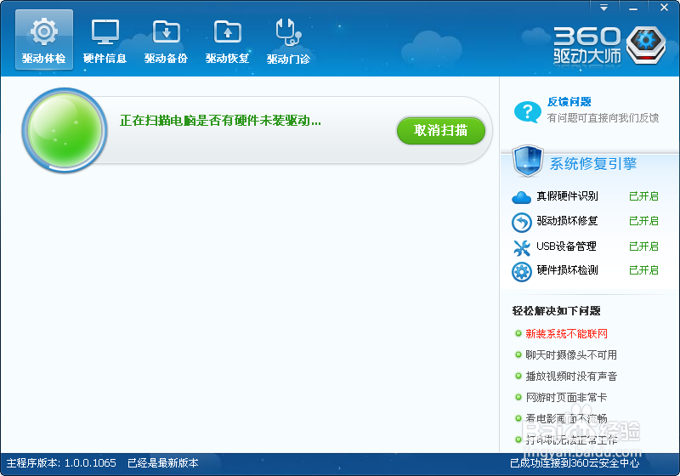
Task: Click the 硬件损坏检测 label
Action: click(x=567, y=270)
